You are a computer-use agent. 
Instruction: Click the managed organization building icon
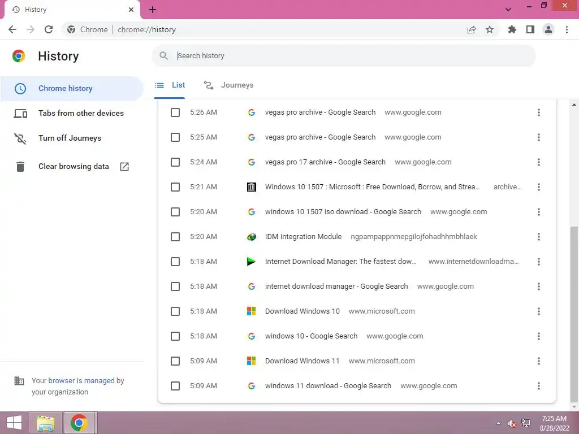coord(19,380)
